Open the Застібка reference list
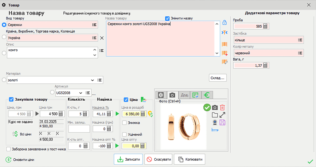316x167 pixels. (300, 40)
